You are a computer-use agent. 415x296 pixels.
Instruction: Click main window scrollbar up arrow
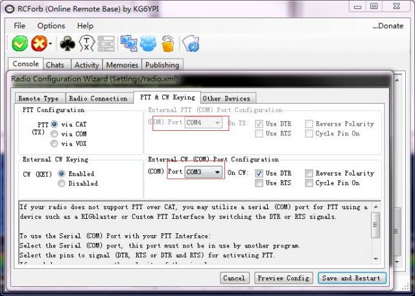pyautogui.click(x=397, y=80)
